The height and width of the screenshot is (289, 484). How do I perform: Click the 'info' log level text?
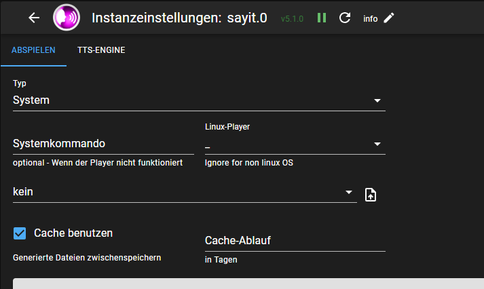[x=371, y=18]
